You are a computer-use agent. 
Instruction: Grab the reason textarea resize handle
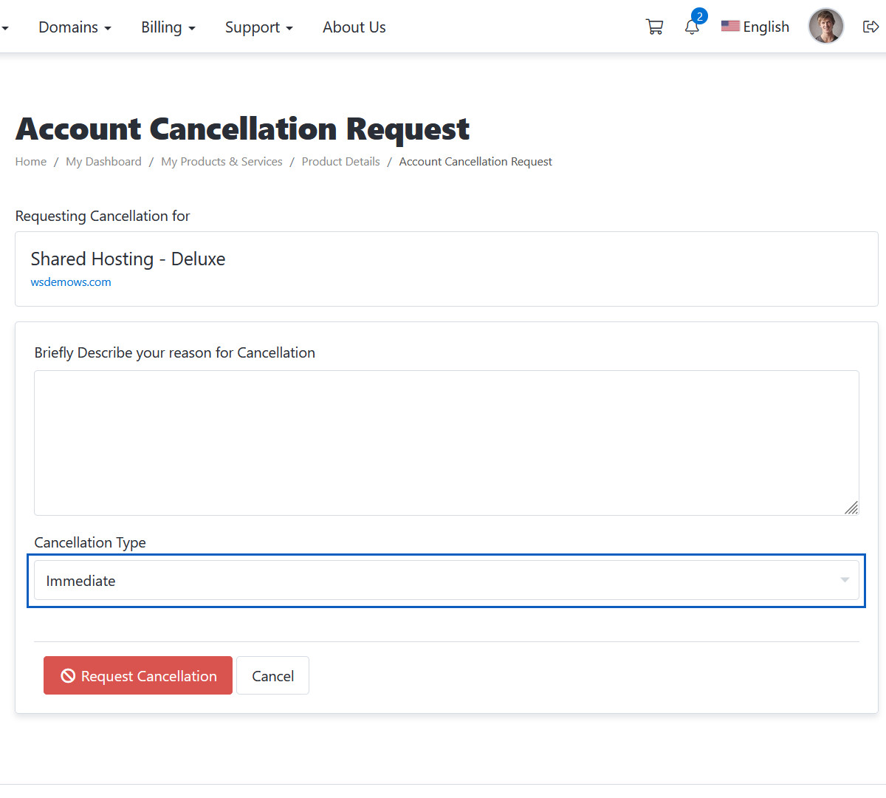851,508
